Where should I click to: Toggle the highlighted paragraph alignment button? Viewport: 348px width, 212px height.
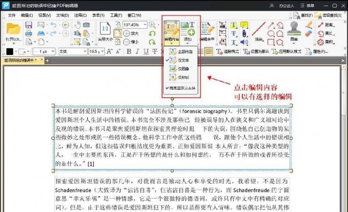coord(208,52)
